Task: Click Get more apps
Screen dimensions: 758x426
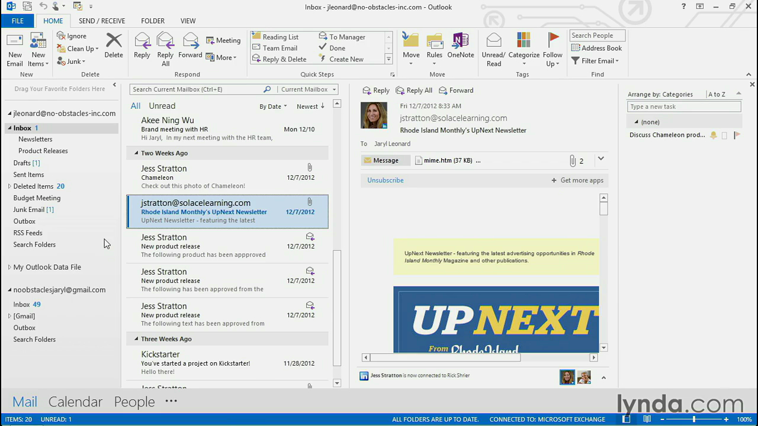Action: [x=577, y=180]
